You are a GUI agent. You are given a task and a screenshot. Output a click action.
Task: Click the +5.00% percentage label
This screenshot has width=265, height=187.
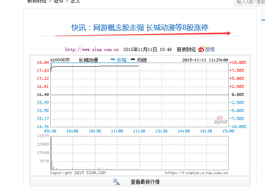tap(236, 79)
